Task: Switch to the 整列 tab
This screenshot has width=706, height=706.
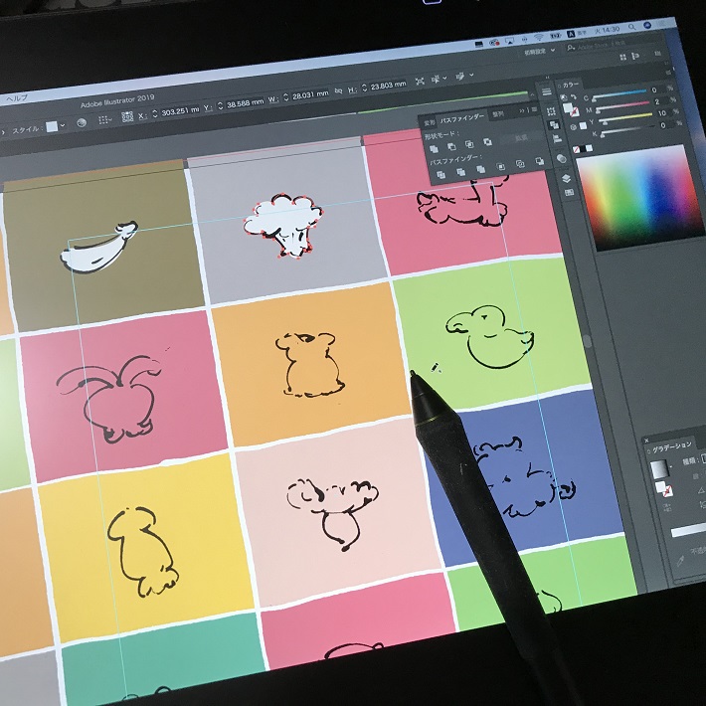Action: (497, 114)
